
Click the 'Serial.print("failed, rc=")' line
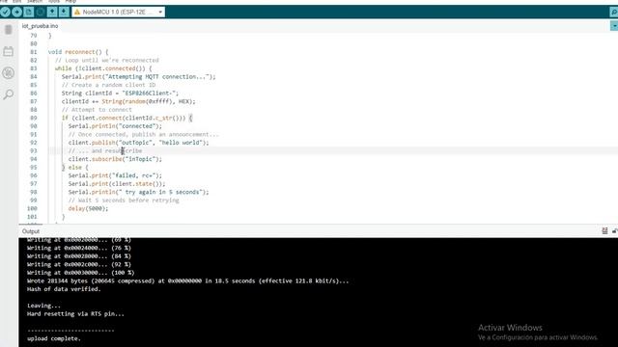[115, 175]
